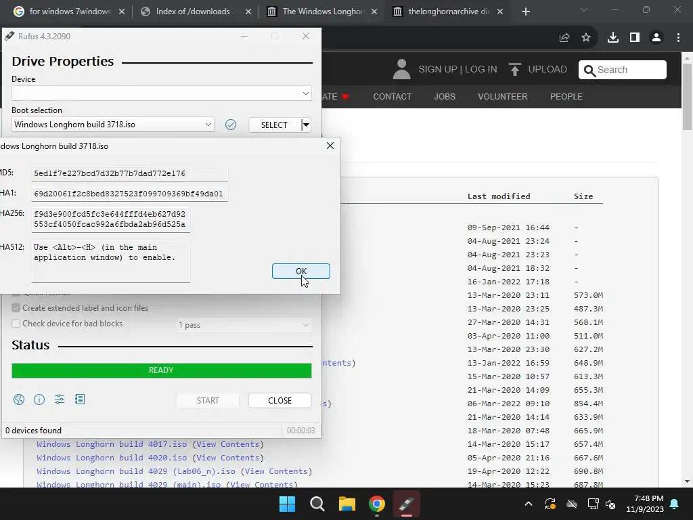This screenshot has height=520, width=693.
Task: Open Windows Longhorn build 4020.iso link
Action: (x=112, y=458)
